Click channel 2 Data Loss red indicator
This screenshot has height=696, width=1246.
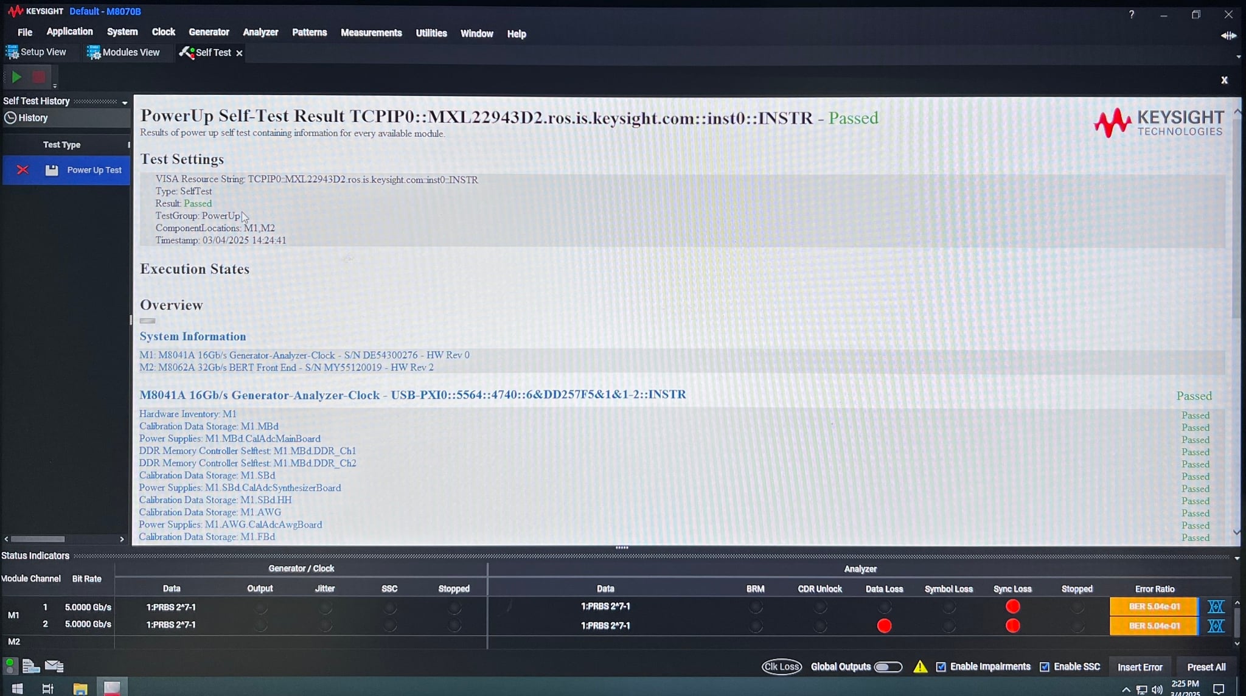pyautogui.click(x=884, y=626)
